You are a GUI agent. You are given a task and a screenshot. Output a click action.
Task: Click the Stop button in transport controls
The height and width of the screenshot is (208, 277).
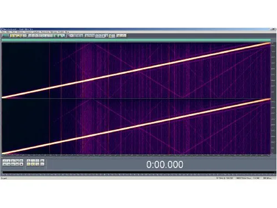point(4,161)
